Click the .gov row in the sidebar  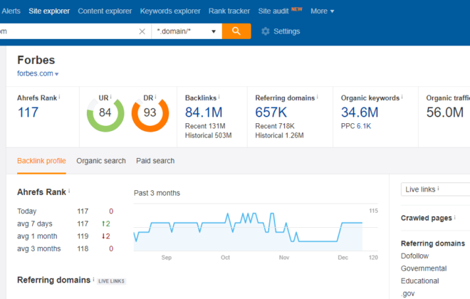pos(408,293)
